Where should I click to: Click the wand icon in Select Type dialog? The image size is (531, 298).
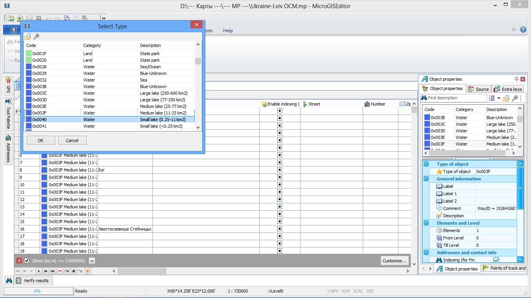point(37,36)
